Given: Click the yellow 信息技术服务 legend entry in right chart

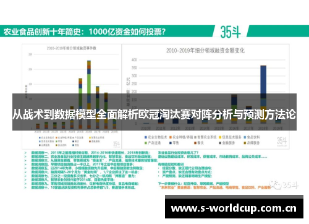Looking at the screenshot, I should point(230,137).
